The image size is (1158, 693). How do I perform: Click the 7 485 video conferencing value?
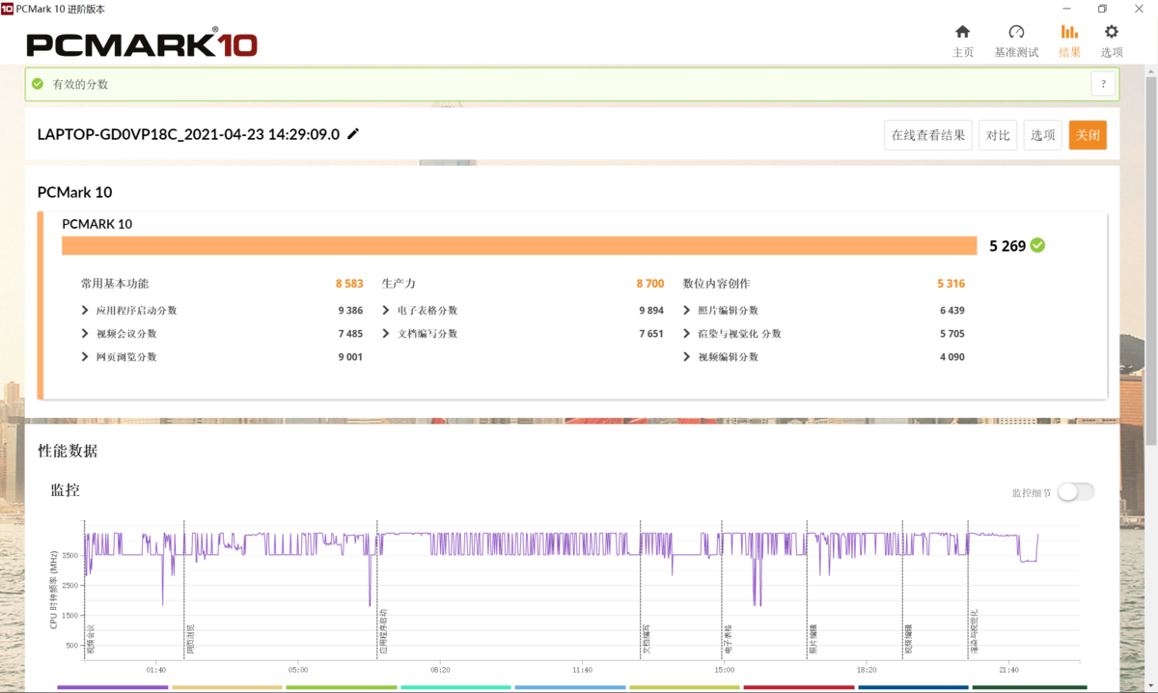tap(350, 334)
